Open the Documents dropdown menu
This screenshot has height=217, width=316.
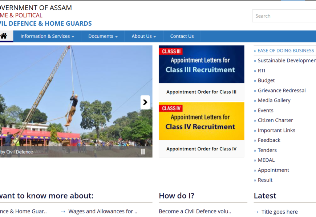pos(103,36)
